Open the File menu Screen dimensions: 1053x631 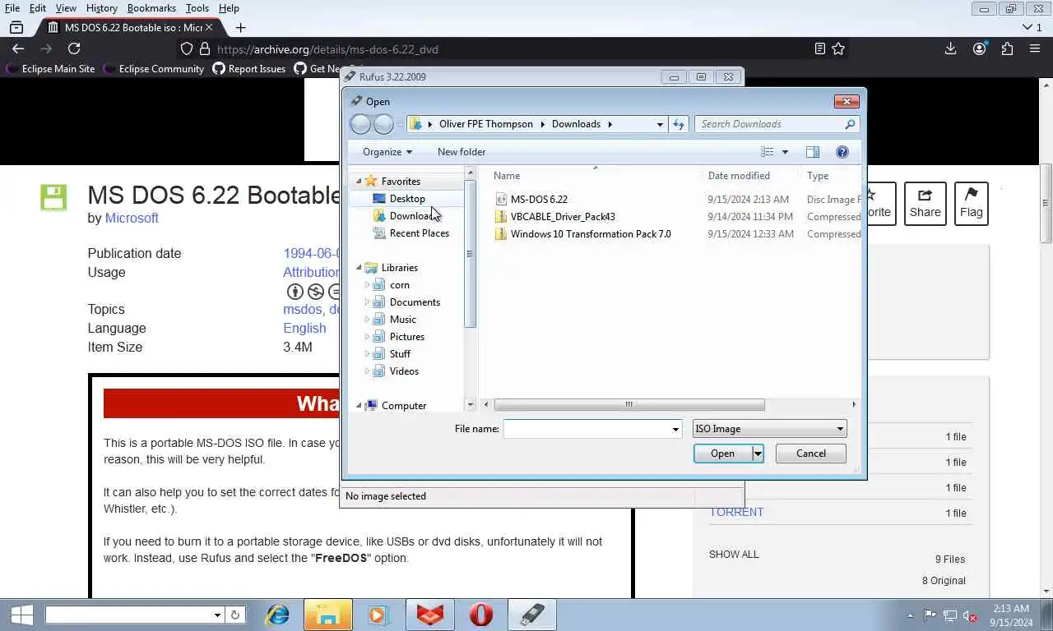(12, 8)
